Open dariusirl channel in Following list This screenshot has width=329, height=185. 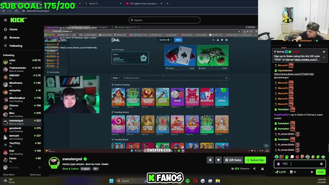pos(22,137)
